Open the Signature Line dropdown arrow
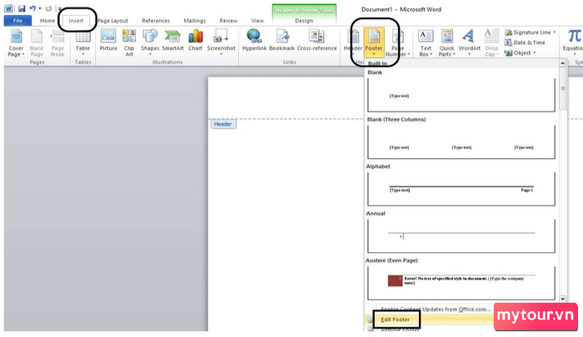The width and height of the screenshot is (583, 337). click(x=555, y=32)
